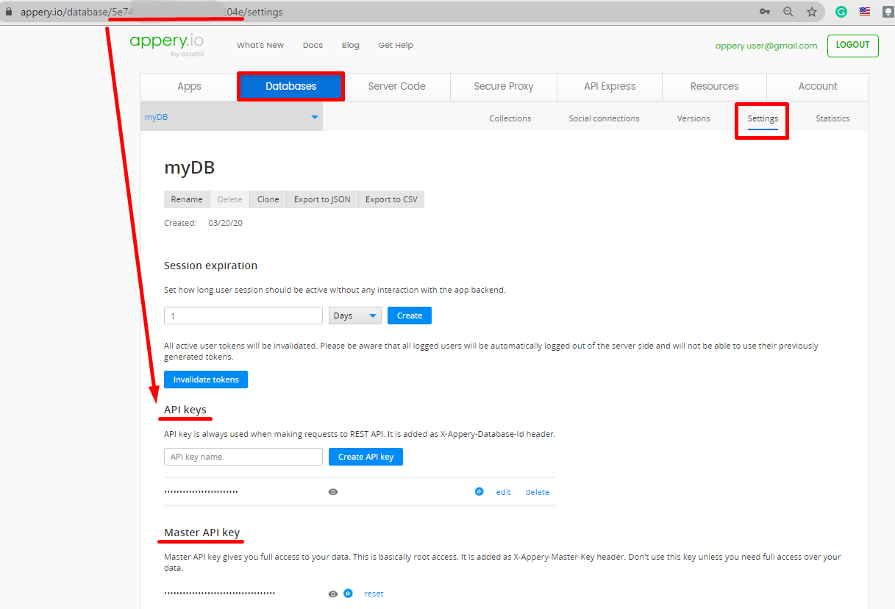
Task: Select the masked Master API key value
Action: pyautogui.click(x=219, y=593)
